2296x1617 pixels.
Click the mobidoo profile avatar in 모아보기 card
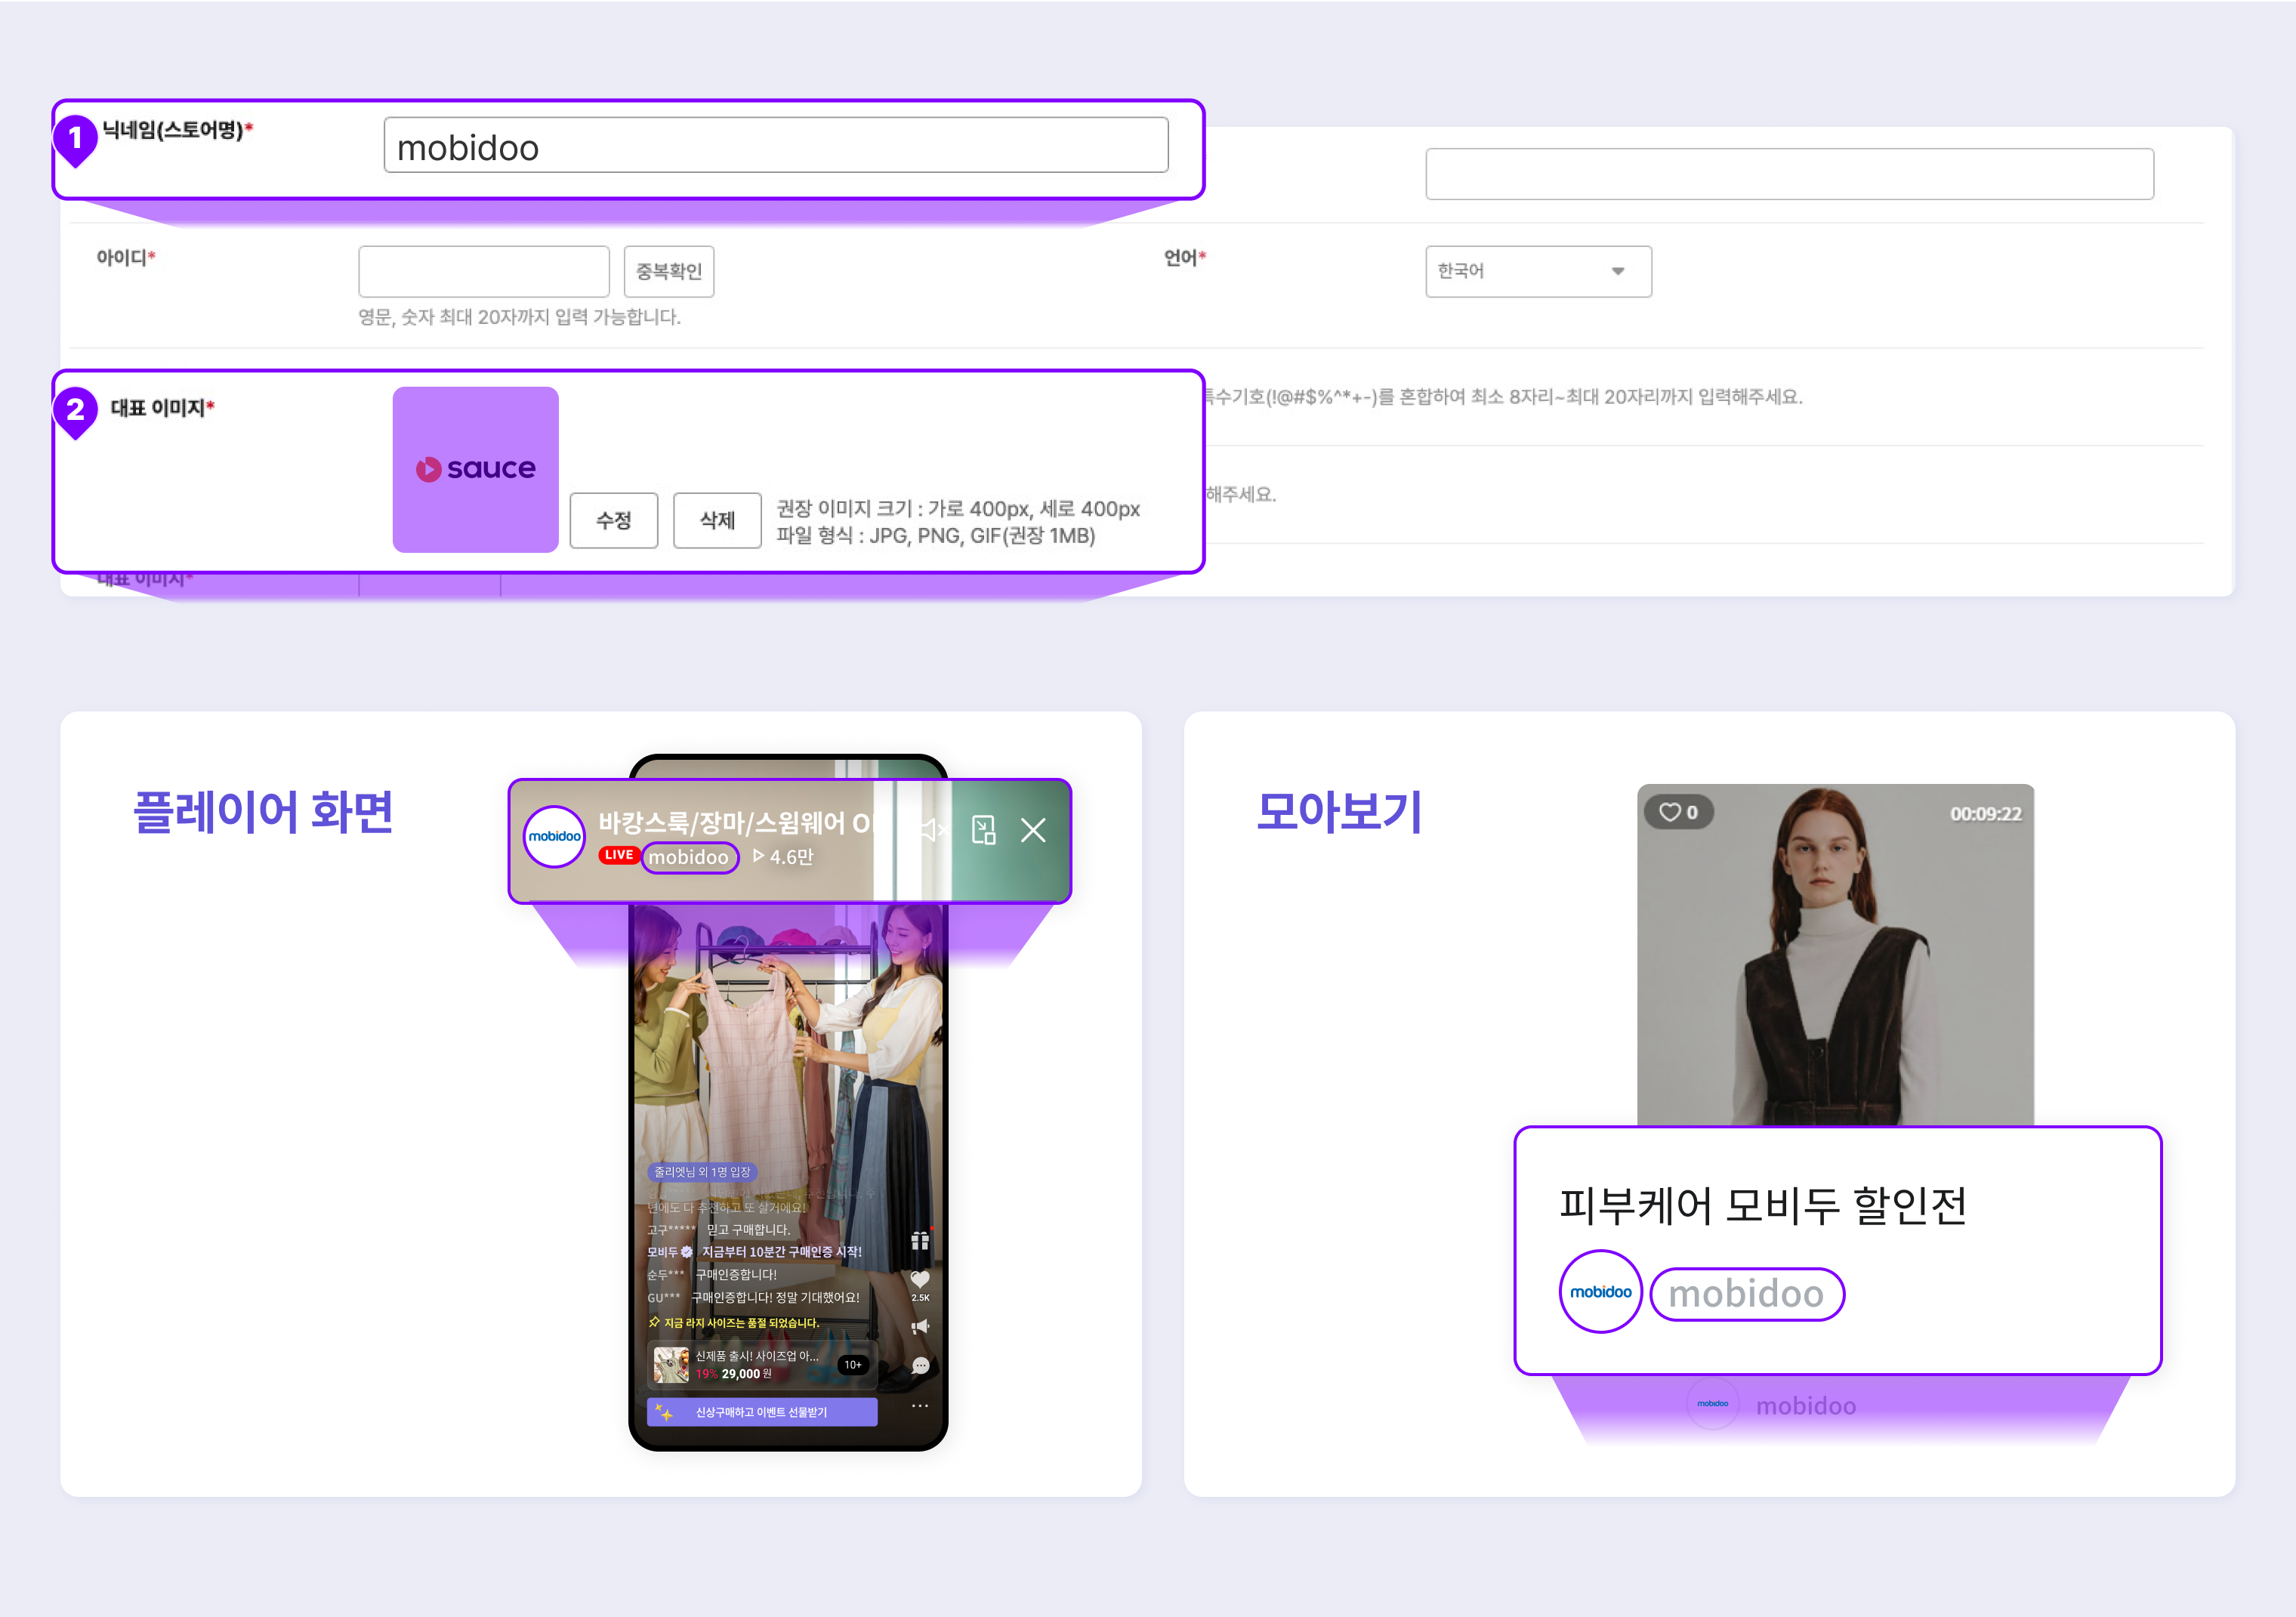(1600, 1292)
